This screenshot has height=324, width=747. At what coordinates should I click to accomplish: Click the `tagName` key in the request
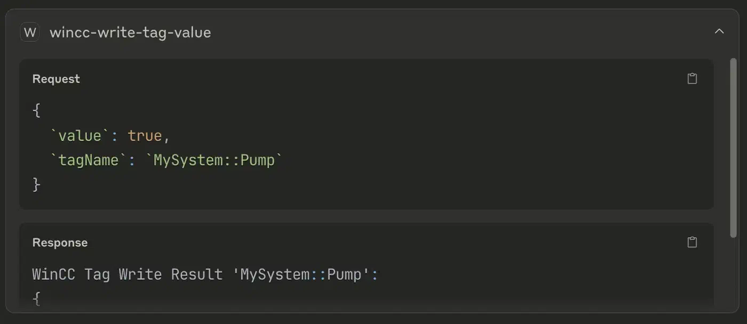88,160
